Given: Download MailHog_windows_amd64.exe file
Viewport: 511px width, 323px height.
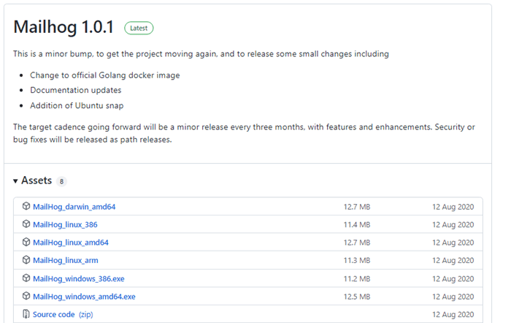Looking at the screenshot, I should point(84,297).
